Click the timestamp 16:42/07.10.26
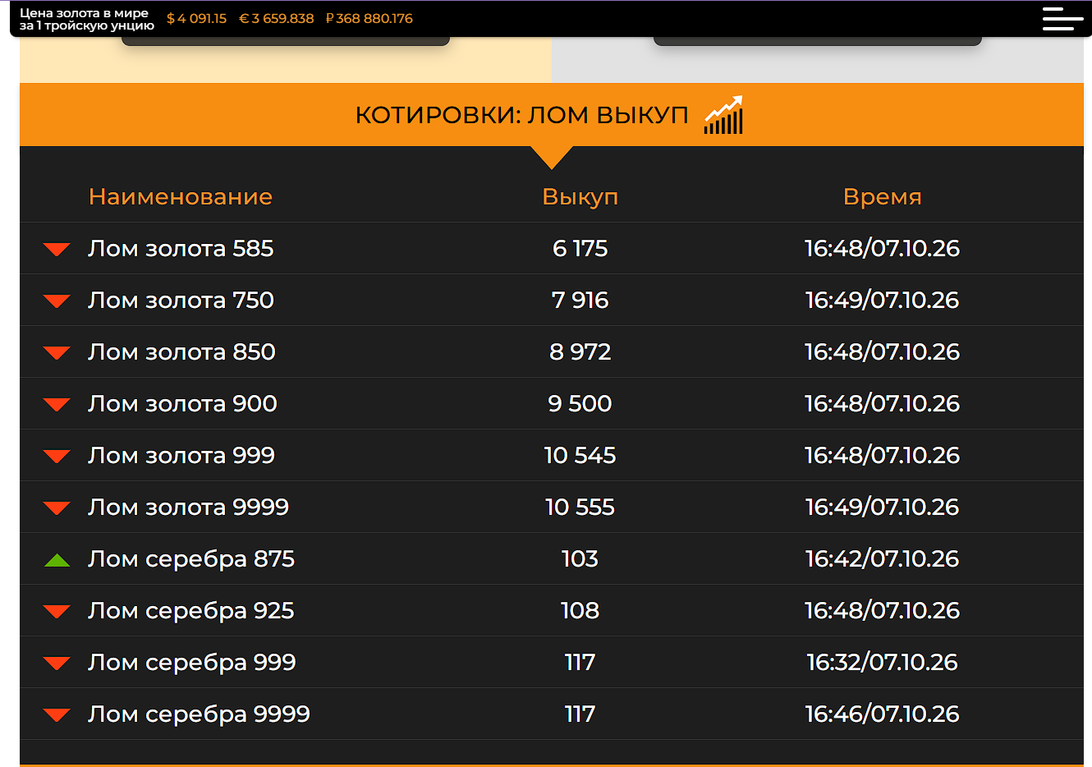 (883, 559)
